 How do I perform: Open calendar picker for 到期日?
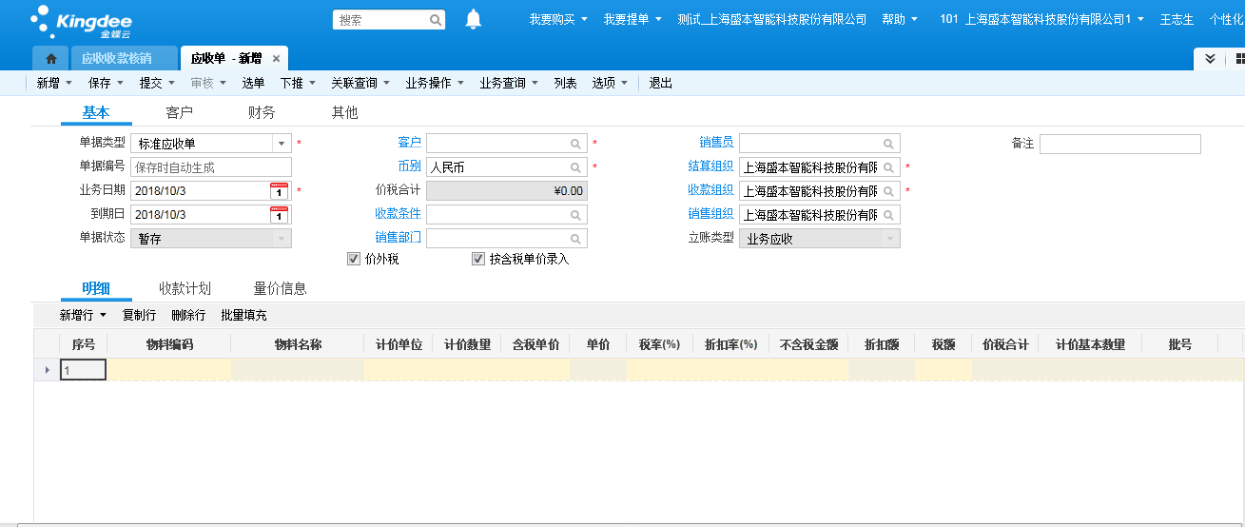[279, 215]
